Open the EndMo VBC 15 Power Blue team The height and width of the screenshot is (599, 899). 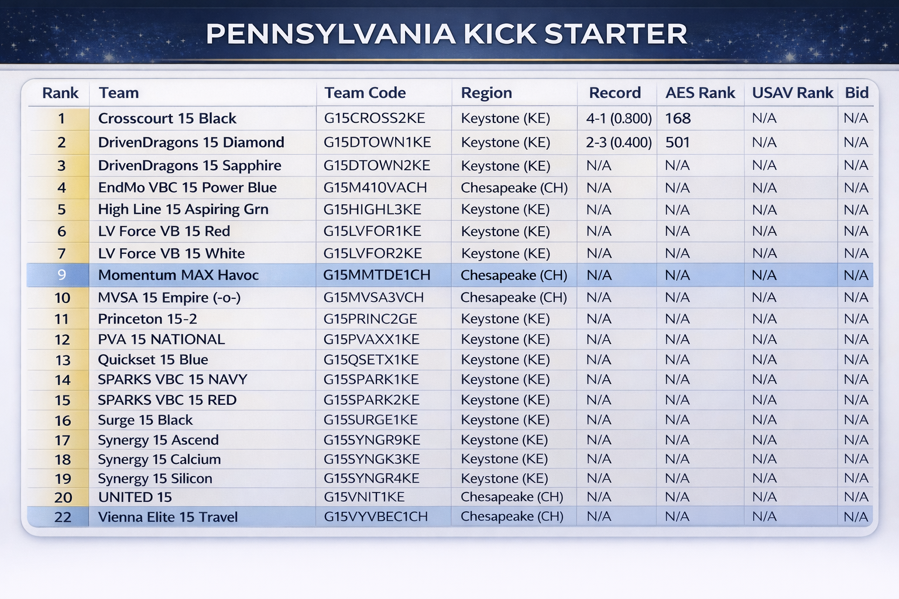[187, 188]
